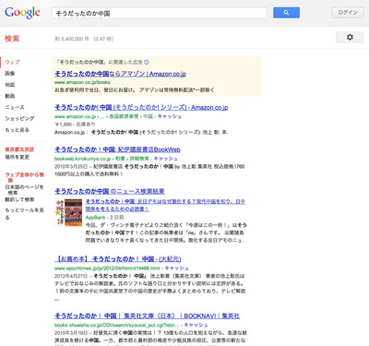This screenshot has width=369, height=346.
Task: Select the ショッピング search category
Action: click(x=19, y=118)
